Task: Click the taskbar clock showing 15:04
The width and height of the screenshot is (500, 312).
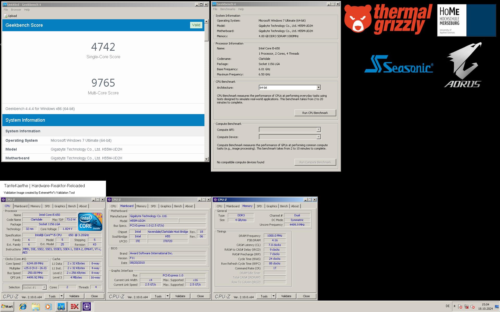Action: [x=485, y=304]
